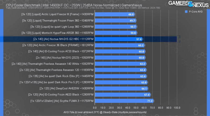This screenshot has height=116, width=210.
Task: Click the 'Fully Controlled BIOS' subtitle line
Action: [83, 8]
